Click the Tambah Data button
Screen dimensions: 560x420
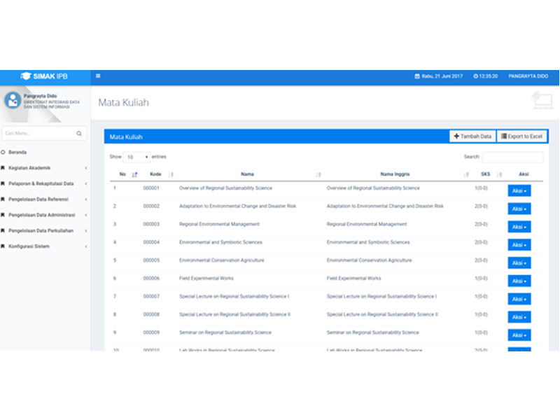pyautogui.click(x=472, y=136)
